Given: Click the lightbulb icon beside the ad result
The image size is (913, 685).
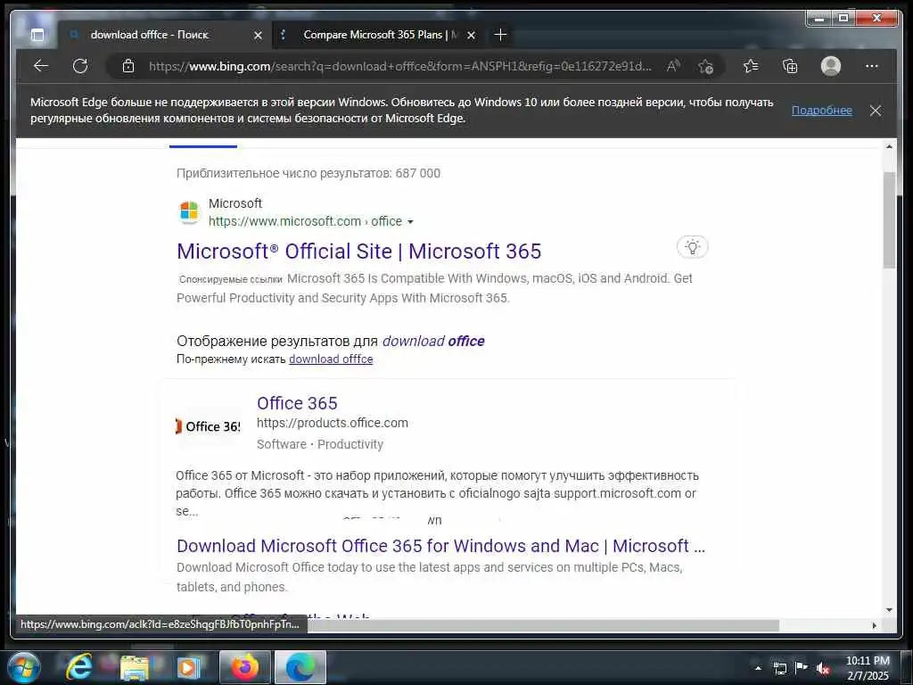Looking at the screenshot, I should (x=692, y=247).
